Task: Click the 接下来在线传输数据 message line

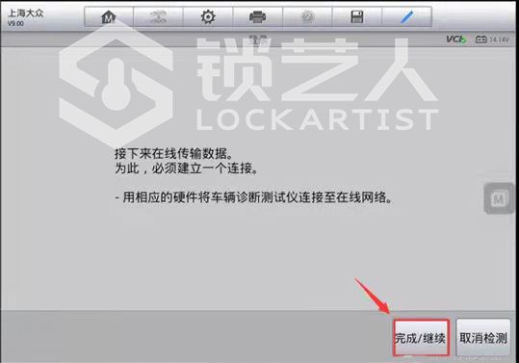Action: (x=174, y=154)
